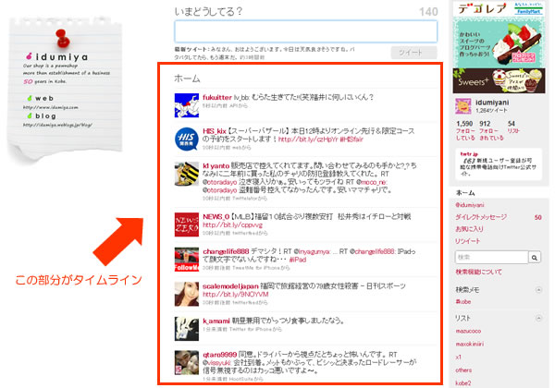The width and height of the screenshot is (555, 388).
Task: Open the twtr.jp promo notice
Action: pyautogui.click(x=499, y=164)
